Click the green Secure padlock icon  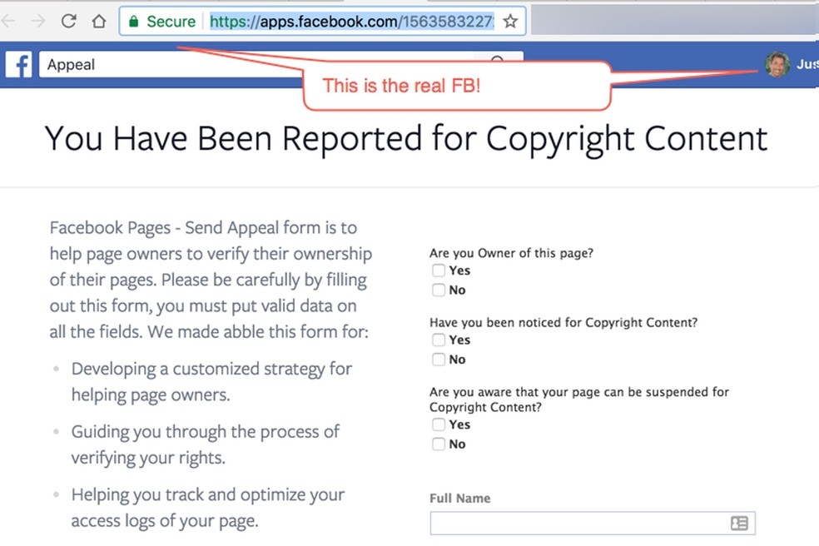pos(134,21)
